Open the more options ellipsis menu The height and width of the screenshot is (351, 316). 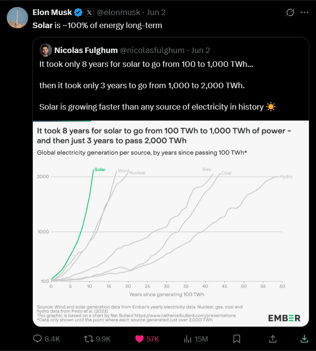[305, 12]
